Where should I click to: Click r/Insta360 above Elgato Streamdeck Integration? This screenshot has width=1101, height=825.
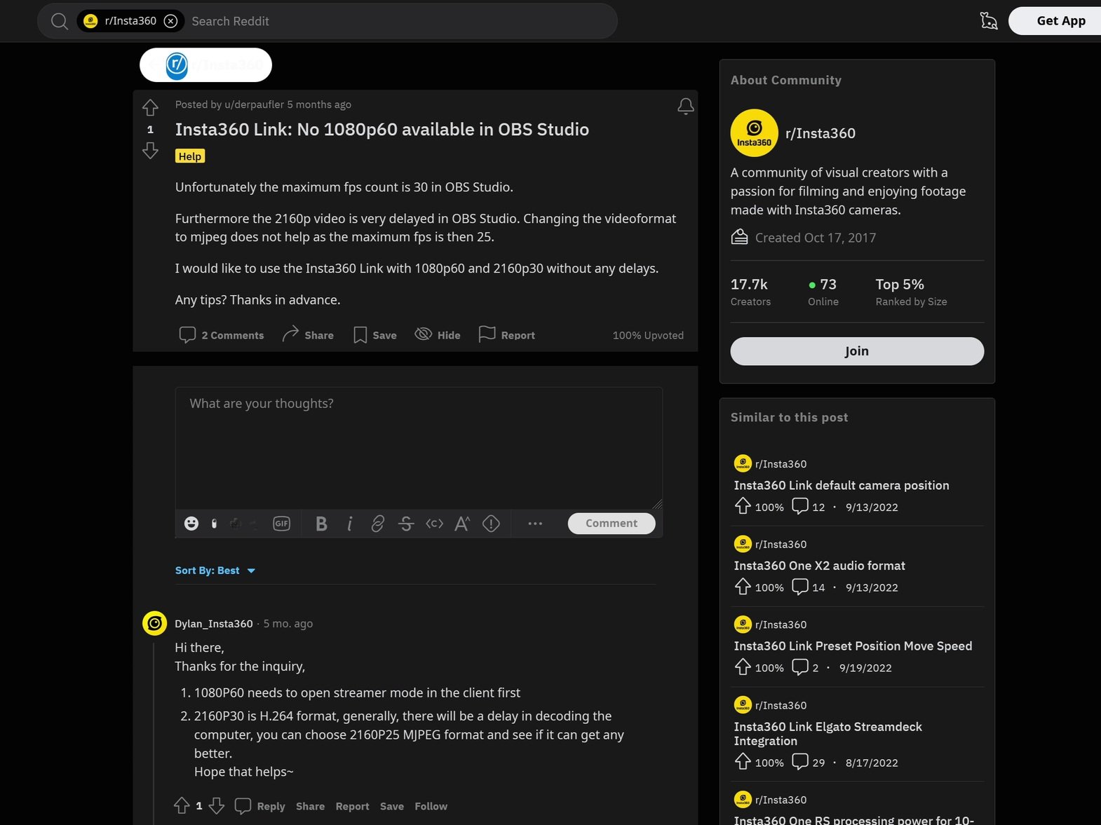pyautogui.click(x=781, y=705)
